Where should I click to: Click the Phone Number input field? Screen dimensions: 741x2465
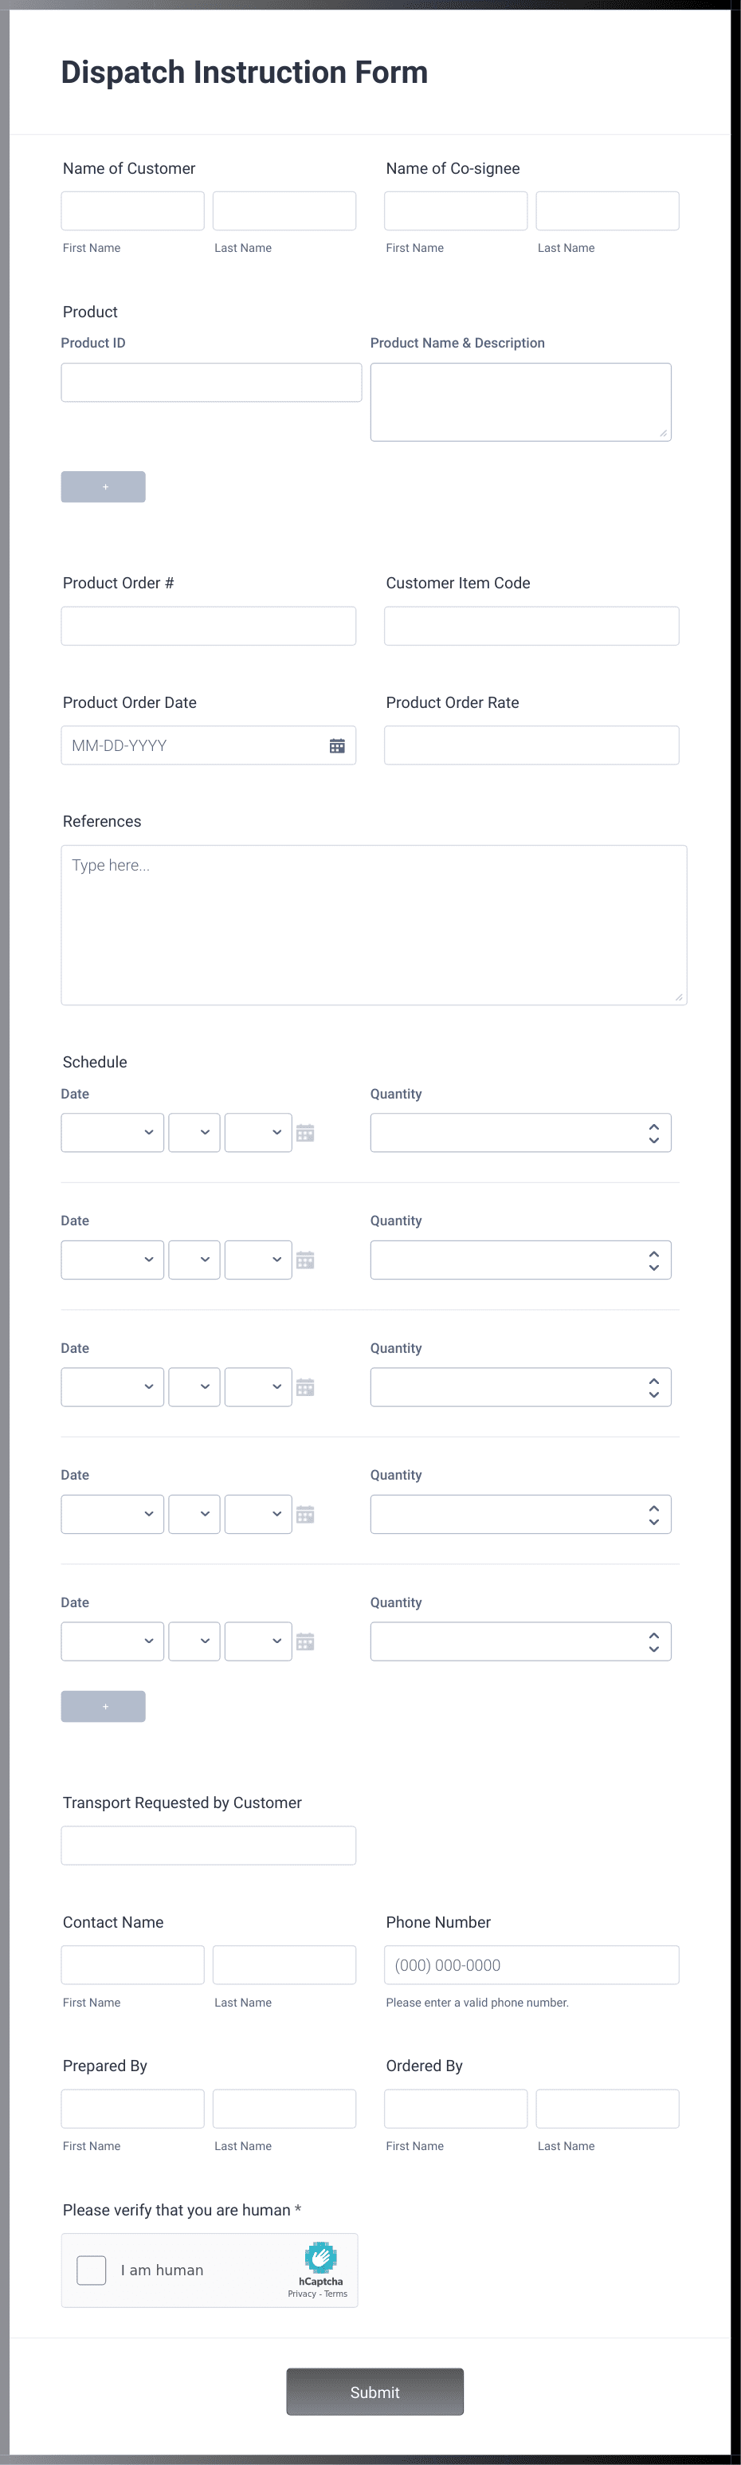(531, 1964)
